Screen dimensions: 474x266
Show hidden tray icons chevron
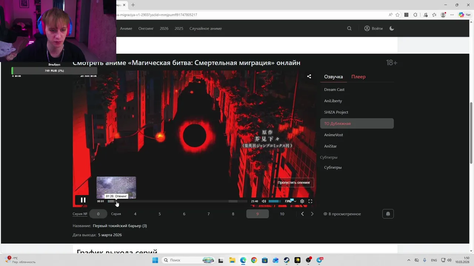[408, 260]
